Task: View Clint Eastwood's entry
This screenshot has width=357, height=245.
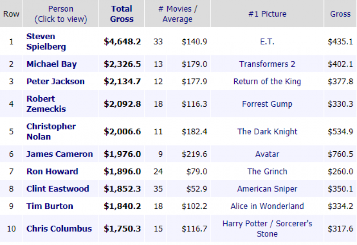Action: pos(58,189)
